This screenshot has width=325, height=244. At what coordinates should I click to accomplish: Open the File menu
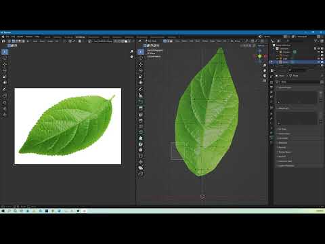coord(7,37)
